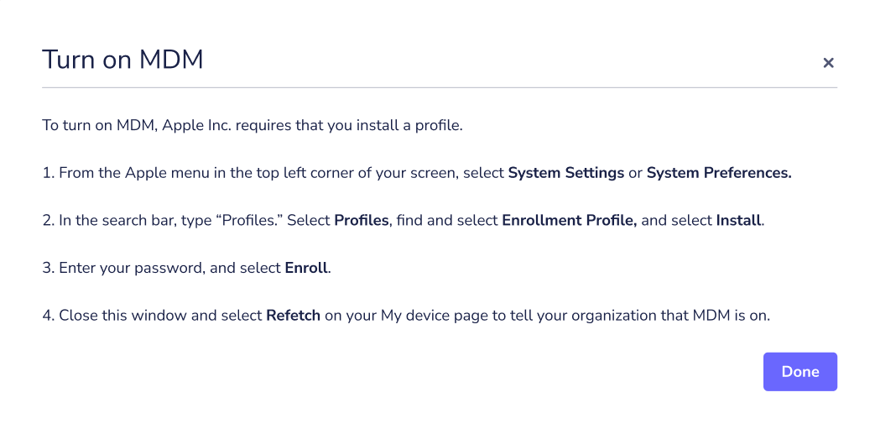Click the horizontal divider under the title
The image size is (875, 429).
439,87
